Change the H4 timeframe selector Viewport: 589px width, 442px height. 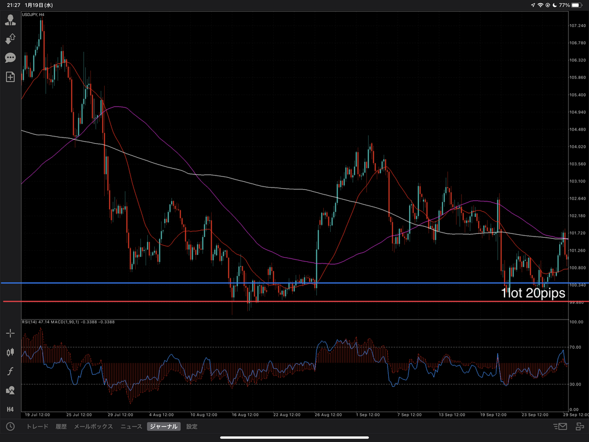(10, 409)
